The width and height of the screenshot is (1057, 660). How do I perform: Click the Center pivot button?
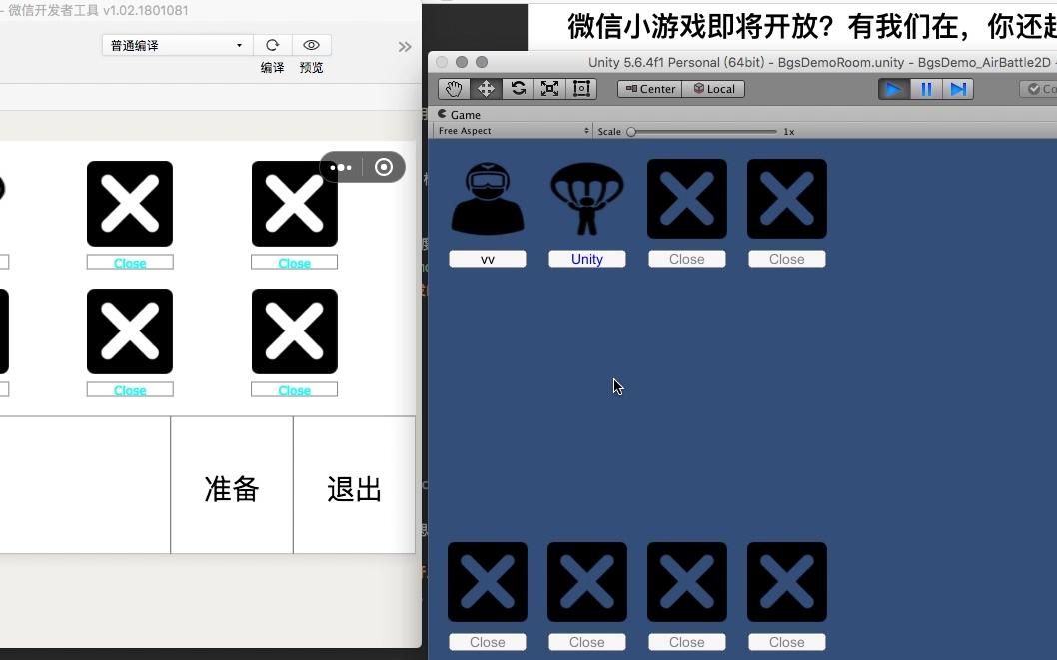(648, 88)
